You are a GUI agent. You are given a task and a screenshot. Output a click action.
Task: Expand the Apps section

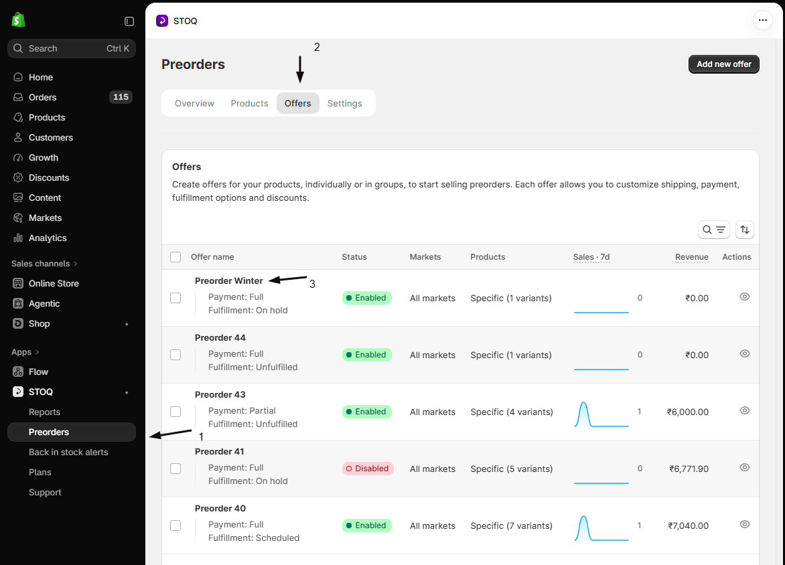coord(25,352)
